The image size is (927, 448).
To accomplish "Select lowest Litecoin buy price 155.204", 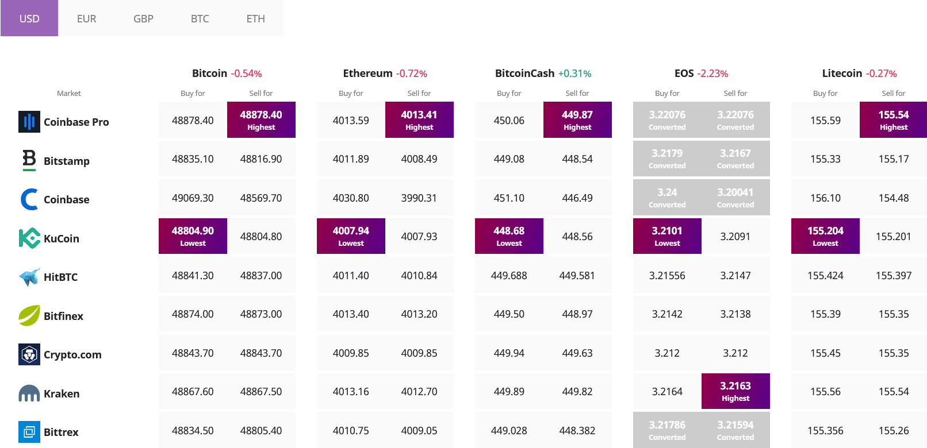I will click(x=825, y=236).
